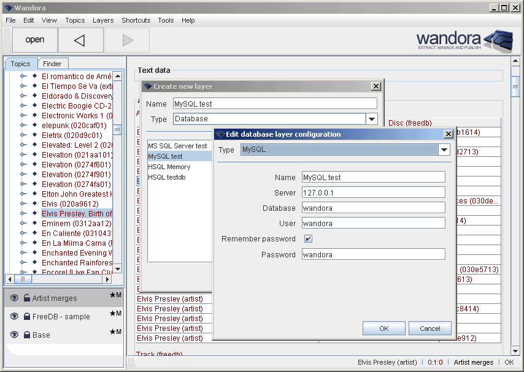
Task: Expand the Elton John Greatest tree node
Action: coord(23,194)
